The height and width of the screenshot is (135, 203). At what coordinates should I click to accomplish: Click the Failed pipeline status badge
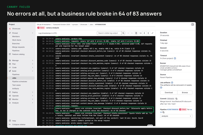click(x=183, y=109)
